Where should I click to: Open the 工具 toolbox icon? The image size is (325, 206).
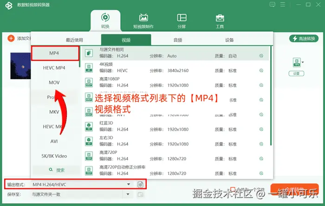[220, 21]
